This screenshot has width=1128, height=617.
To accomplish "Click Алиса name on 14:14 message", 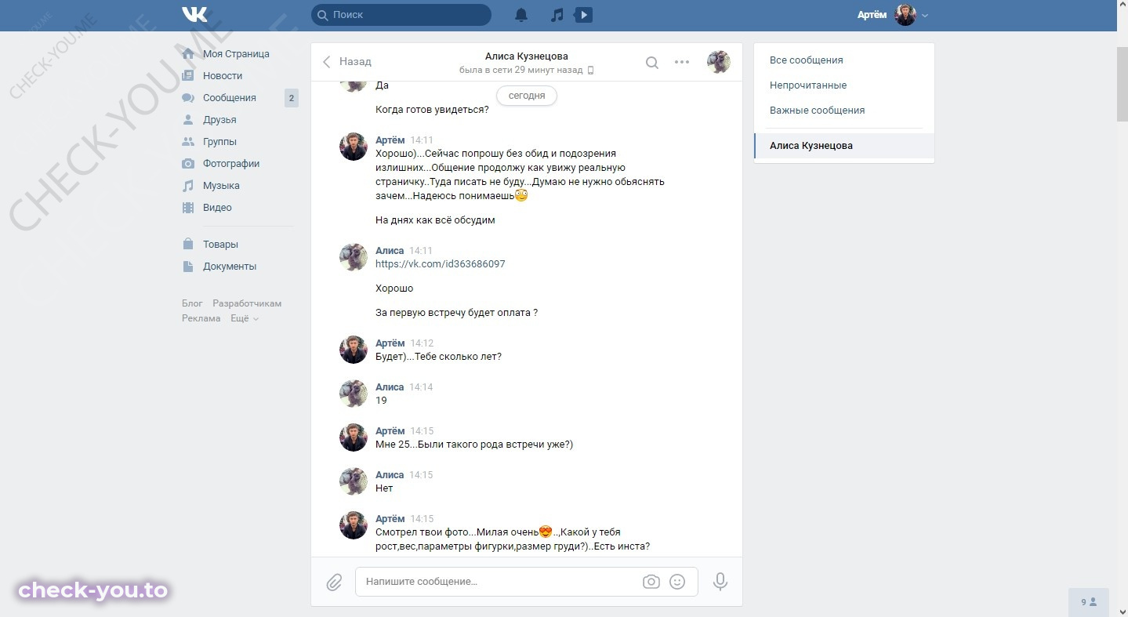I will (390, 387).
